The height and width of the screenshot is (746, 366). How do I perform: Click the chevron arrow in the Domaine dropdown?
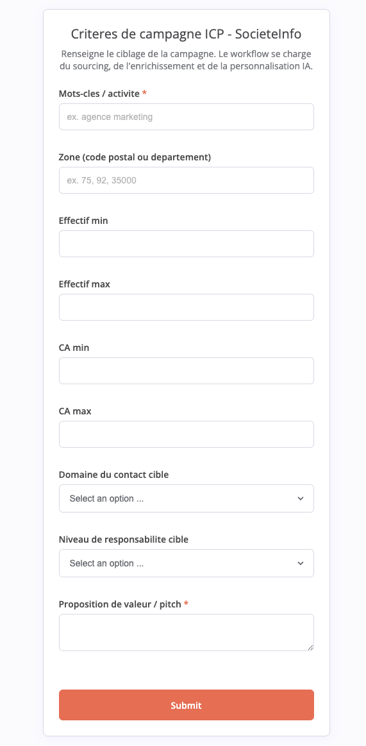pyautogui.click(x=301, y=498)
